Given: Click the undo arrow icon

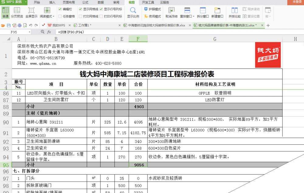Looking at the screenshot, I should coord(30,25).
